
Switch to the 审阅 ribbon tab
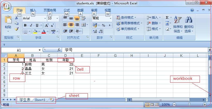point(94,10)
